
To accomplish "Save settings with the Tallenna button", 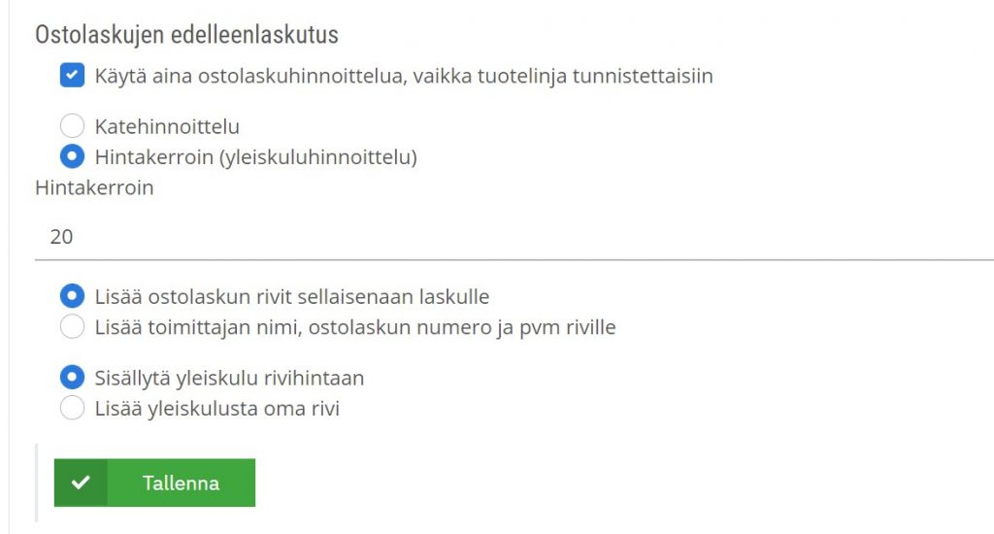I will point(154,483).
